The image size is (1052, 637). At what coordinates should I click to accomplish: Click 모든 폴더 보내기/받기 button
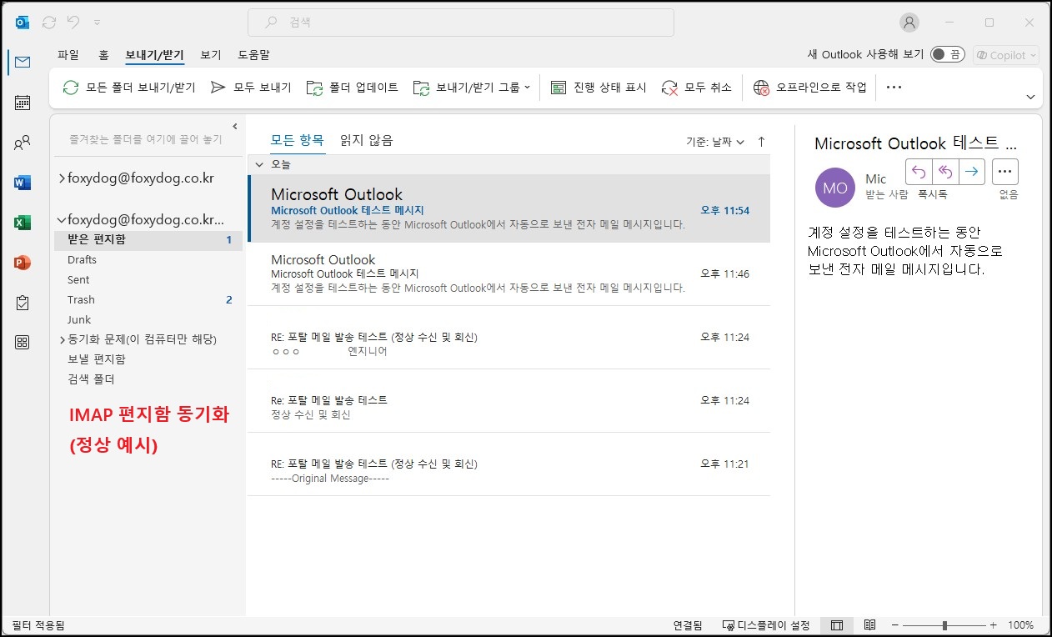point(129,88)
